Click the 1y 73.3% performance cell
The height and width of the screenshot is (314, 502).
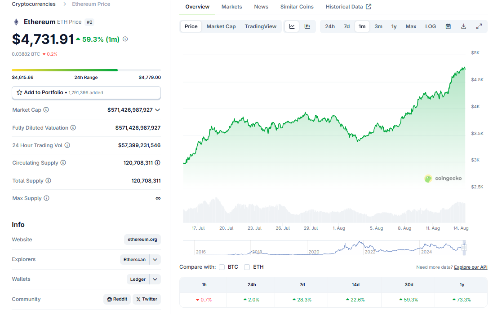click(x=462, y=300)
